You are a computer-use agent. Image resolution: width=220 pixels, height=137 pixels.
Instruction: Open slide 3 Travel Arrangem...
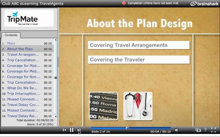(23, 54)
